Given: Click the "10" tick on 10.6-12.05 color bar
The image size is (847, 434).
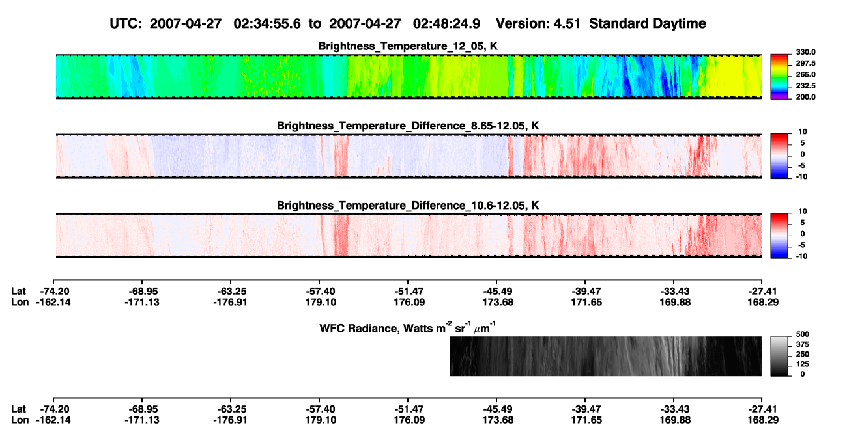Looking at the screenshot, I should tap(801, 212).
